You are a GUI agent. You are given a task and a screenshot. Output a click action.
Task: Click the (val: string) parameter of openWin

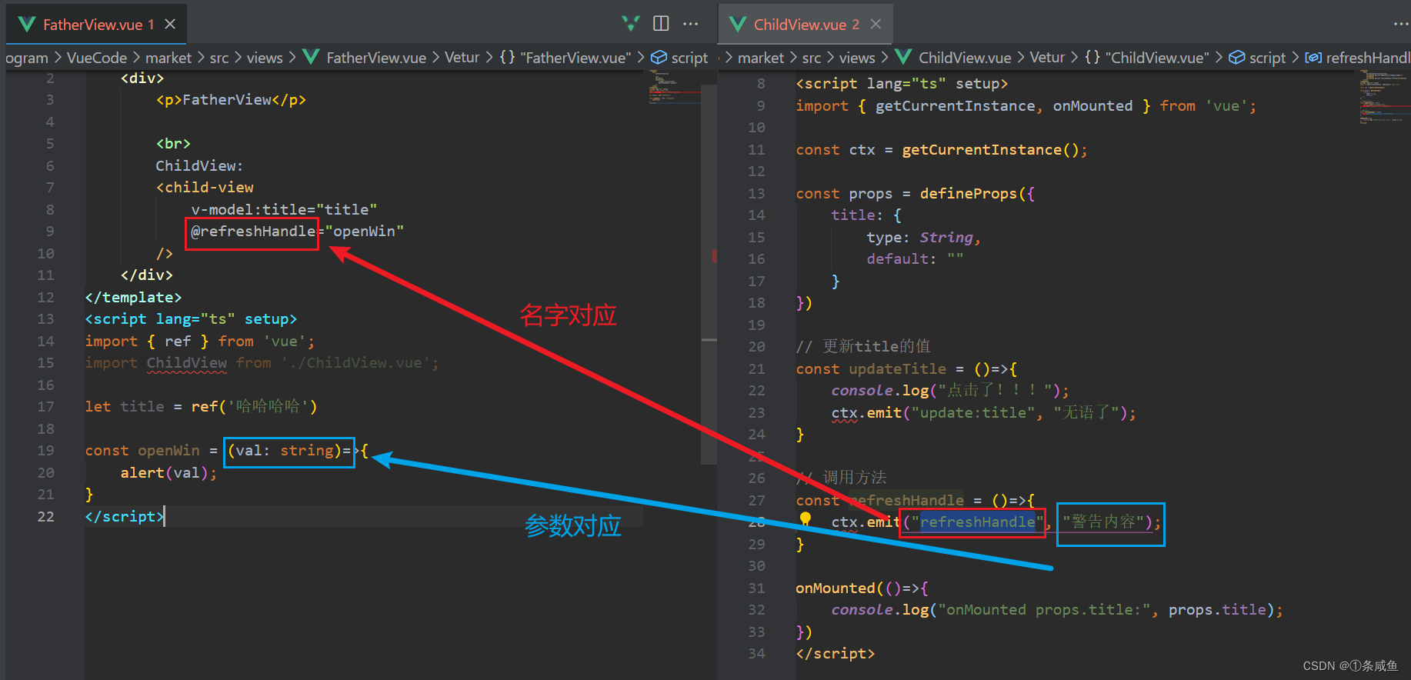pyautogui.click(x=284, y=450)
